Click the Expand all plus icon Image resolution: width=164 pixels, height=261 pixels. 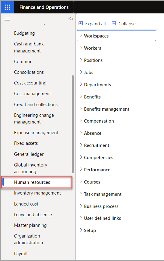81,23
